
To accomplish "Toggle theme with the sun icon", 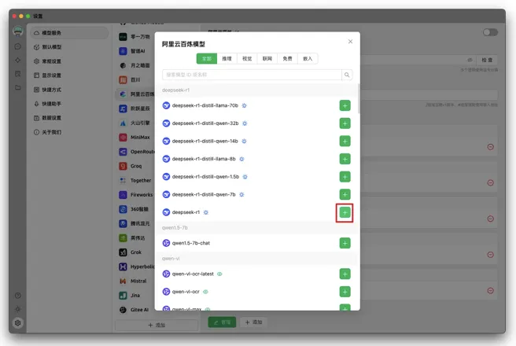I will pyautogui.click(x=18, y=309).
